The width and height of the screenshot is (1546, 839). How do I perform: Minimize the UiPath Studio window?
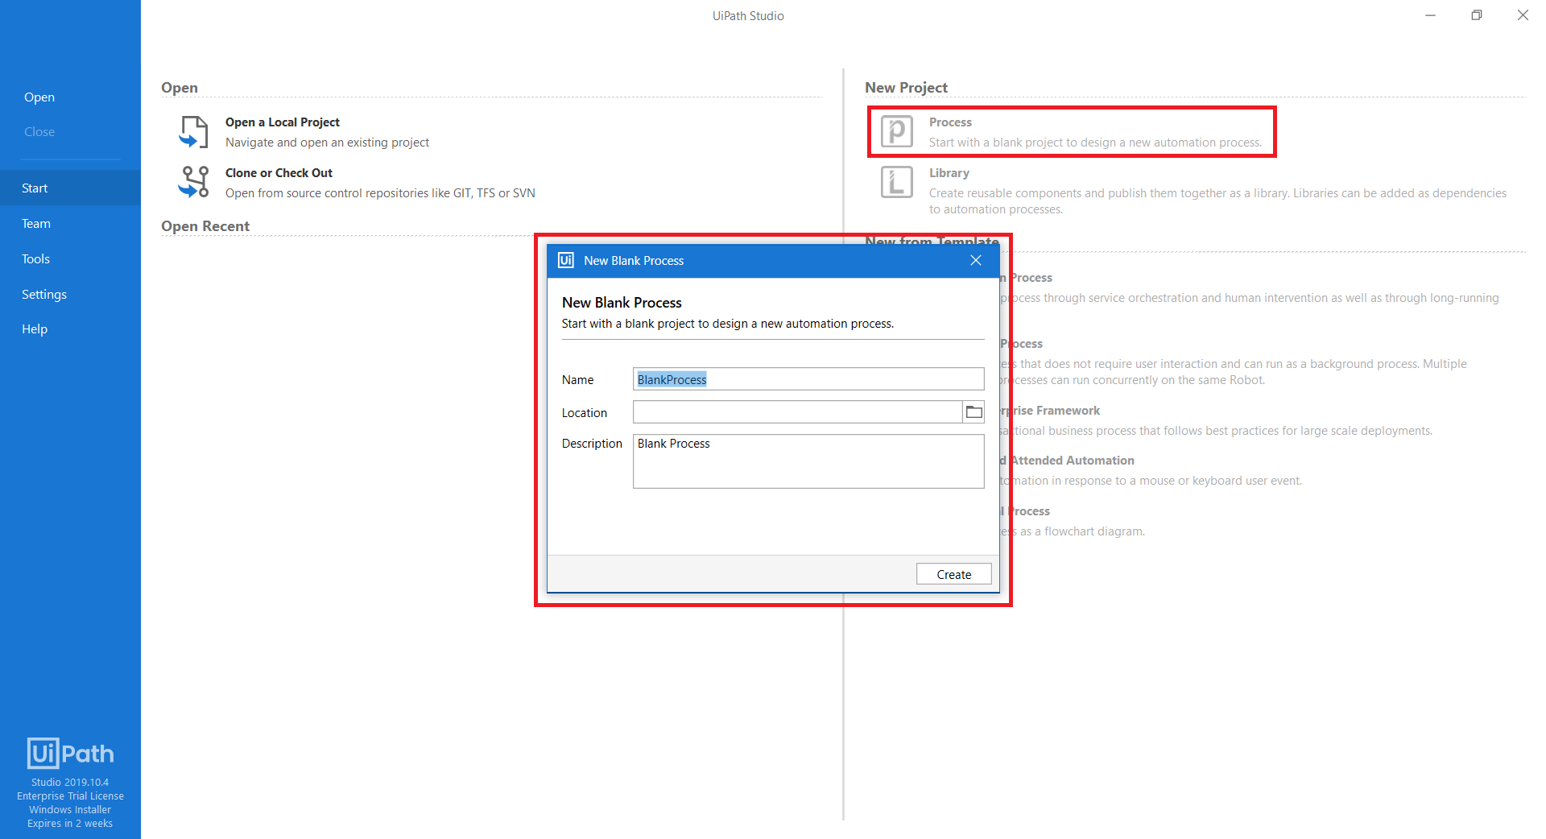(x=1430, y=15)
